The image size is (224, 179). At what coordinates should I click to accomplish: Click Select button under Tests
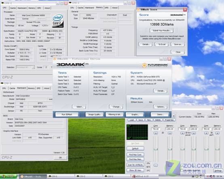tap(79, 107)
